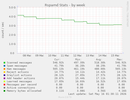Viewport: 130px width, 100px height.
Task: Click the '10 Mai' x-axis label
Action: tap(52, 56)
